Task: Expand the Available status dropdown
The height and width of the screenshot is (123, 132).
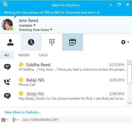Action: tap(35, 25)
